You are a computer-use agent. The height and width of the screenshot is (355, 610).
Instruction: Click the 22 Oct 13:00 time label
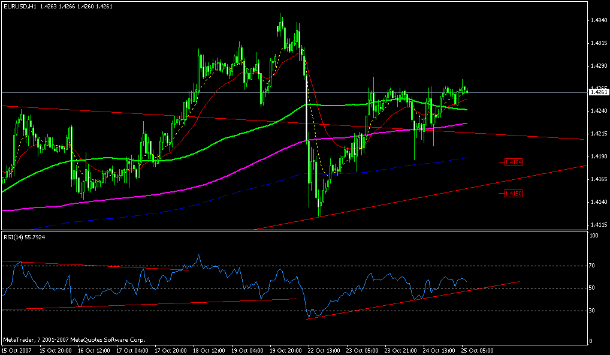(x=322, y=350)
